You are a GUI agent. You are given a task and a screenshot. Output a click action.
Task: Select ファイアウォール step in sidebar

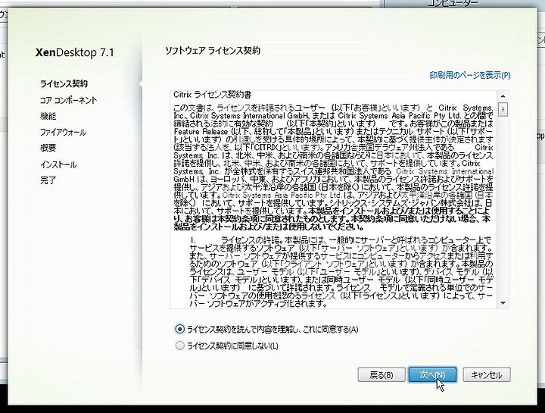pyautogui.click(x=63, y=132)
